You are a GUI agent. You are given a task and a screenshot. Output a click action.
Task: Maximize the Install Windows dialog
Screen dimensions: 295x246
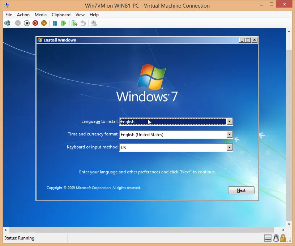[x=248, y=40]
